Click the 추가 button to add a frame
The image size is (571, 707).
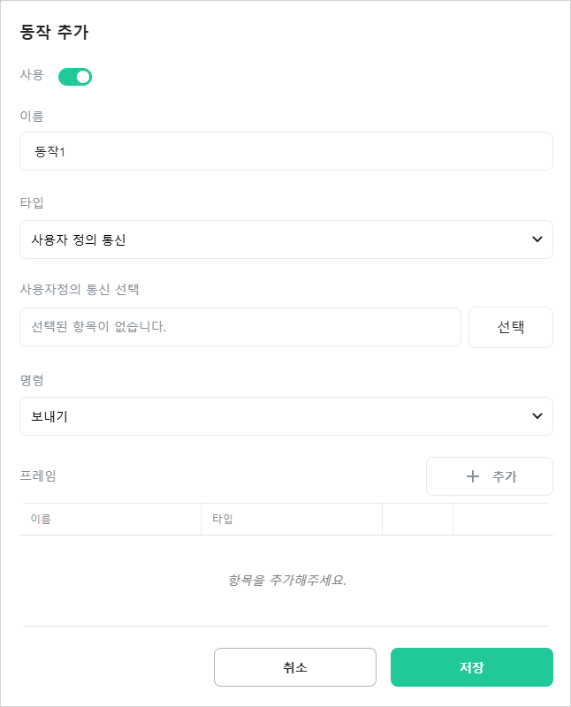[490, 476]
